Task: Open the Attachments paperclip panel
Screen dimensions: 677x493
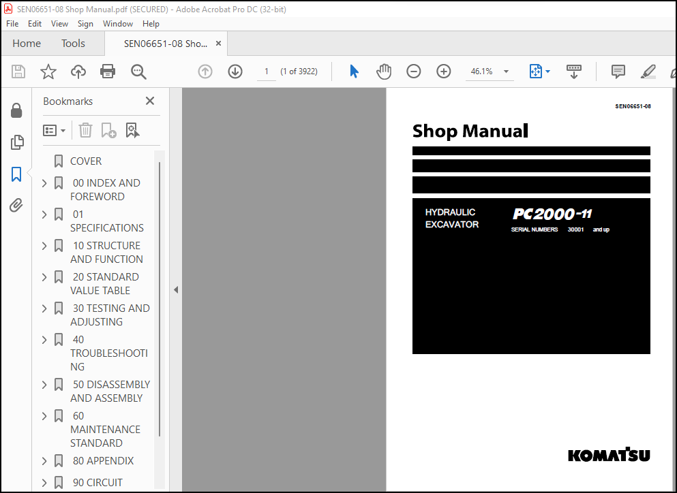Action: pyautogui.click(x=16, y=206)
